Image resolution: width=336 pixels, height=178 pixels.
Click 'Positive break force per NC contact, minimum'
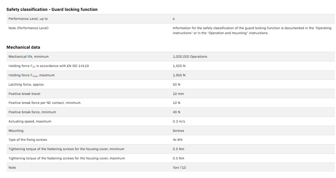click(x=44, y=103)
